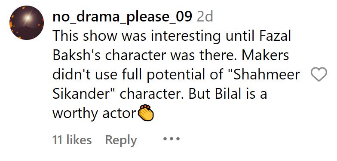Viewport: 337px width, 161px height.
Task: Click the clapping hands emoji
Action: coord(145,112)
